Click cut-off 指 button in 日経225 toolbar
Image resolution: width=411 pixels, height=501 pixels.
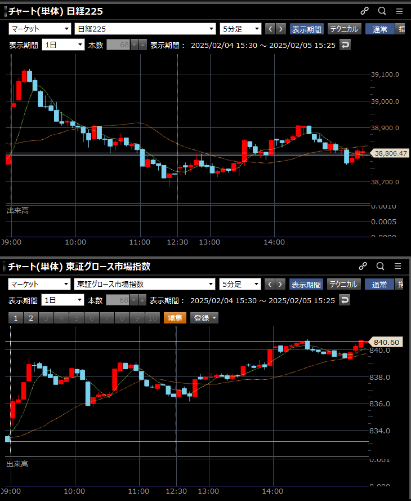click(x=401, y=29)
